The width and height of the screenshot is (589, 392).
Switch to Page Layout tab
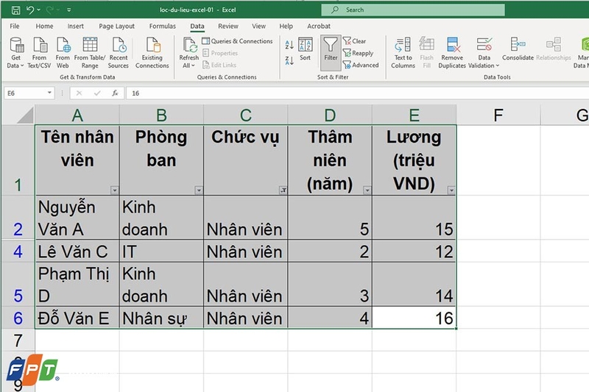[x=116, y=26]
